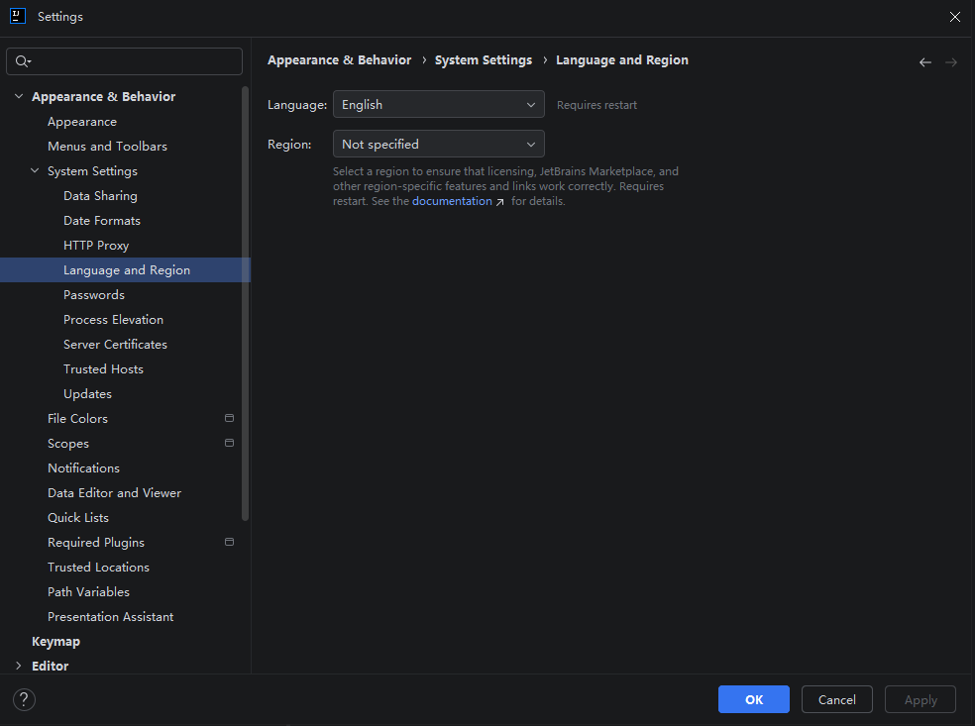Click the settings search field
This screenshot has height=726, width=975.
134,61
